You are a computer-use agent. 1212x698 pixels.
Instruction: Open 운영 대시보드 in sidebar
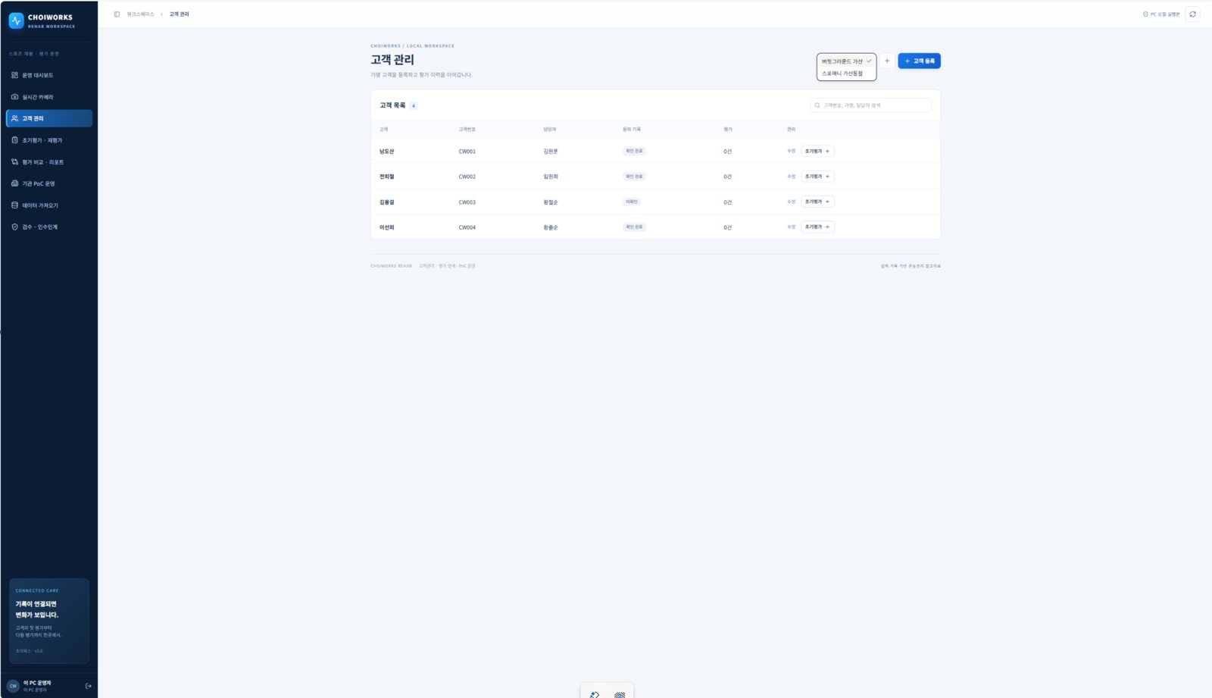point(49,75)
